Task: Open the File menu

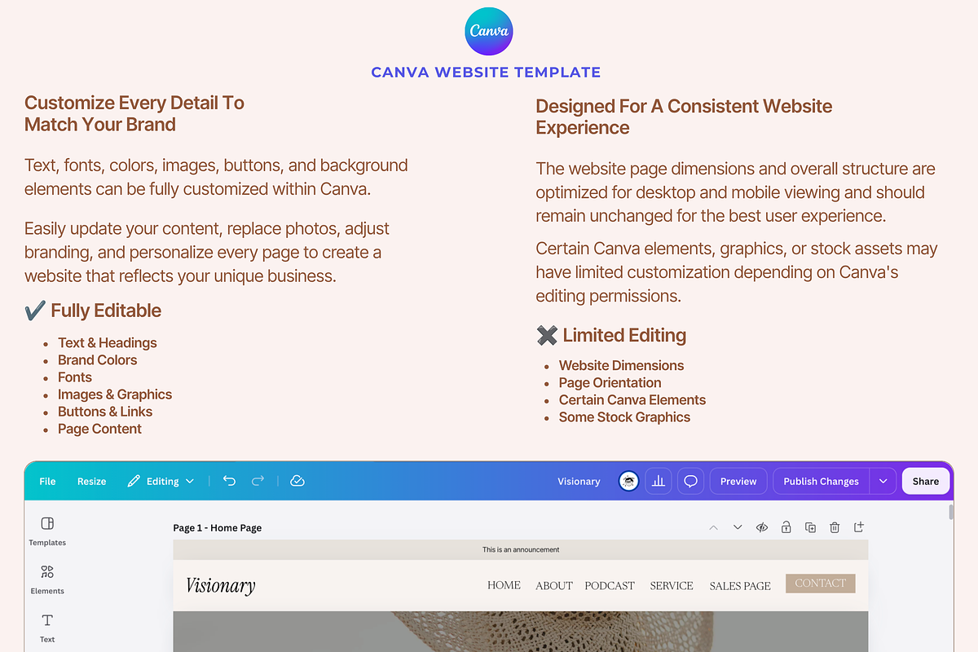Action: pyautogui.click(x=47, y=481)
